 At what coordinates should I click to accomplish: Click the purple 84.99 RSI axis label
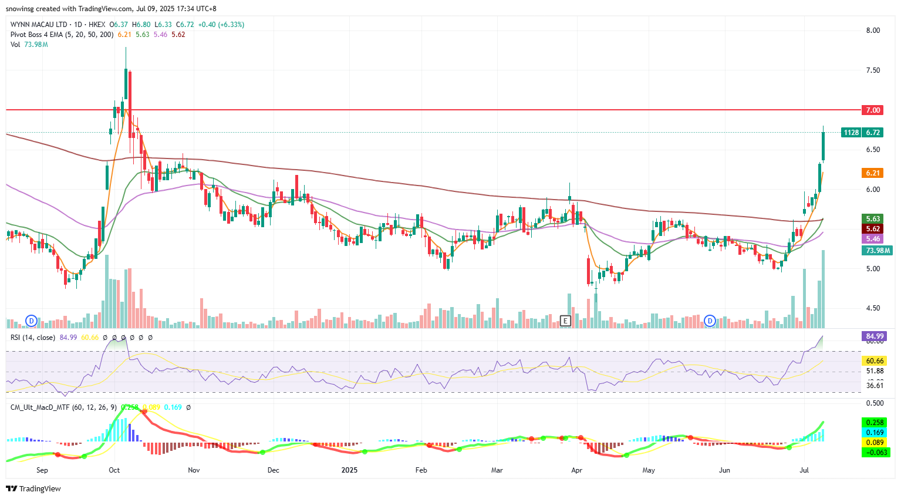click(x=873, y=336)
